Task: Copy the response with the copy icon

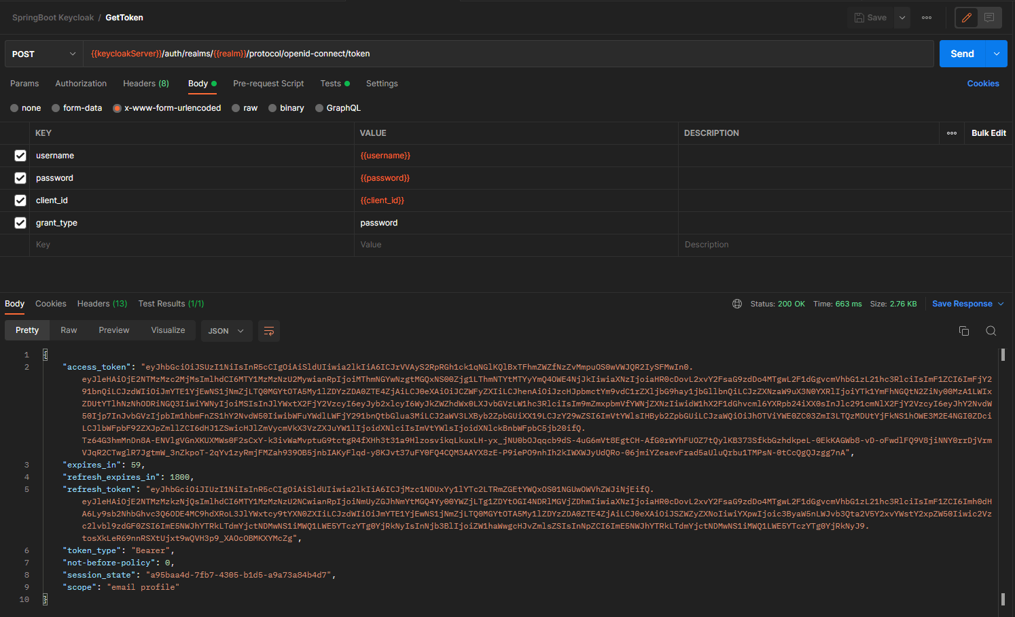Action: [964, 331]
